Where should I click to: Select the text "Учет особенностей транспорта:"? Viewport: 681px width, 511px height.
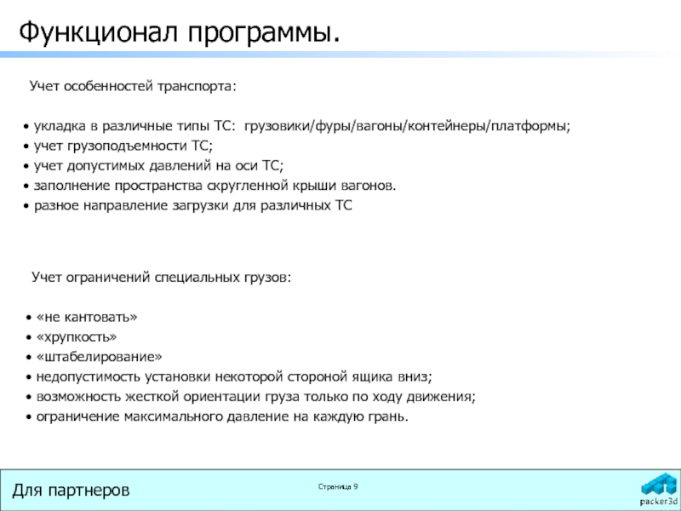[133, 86]
